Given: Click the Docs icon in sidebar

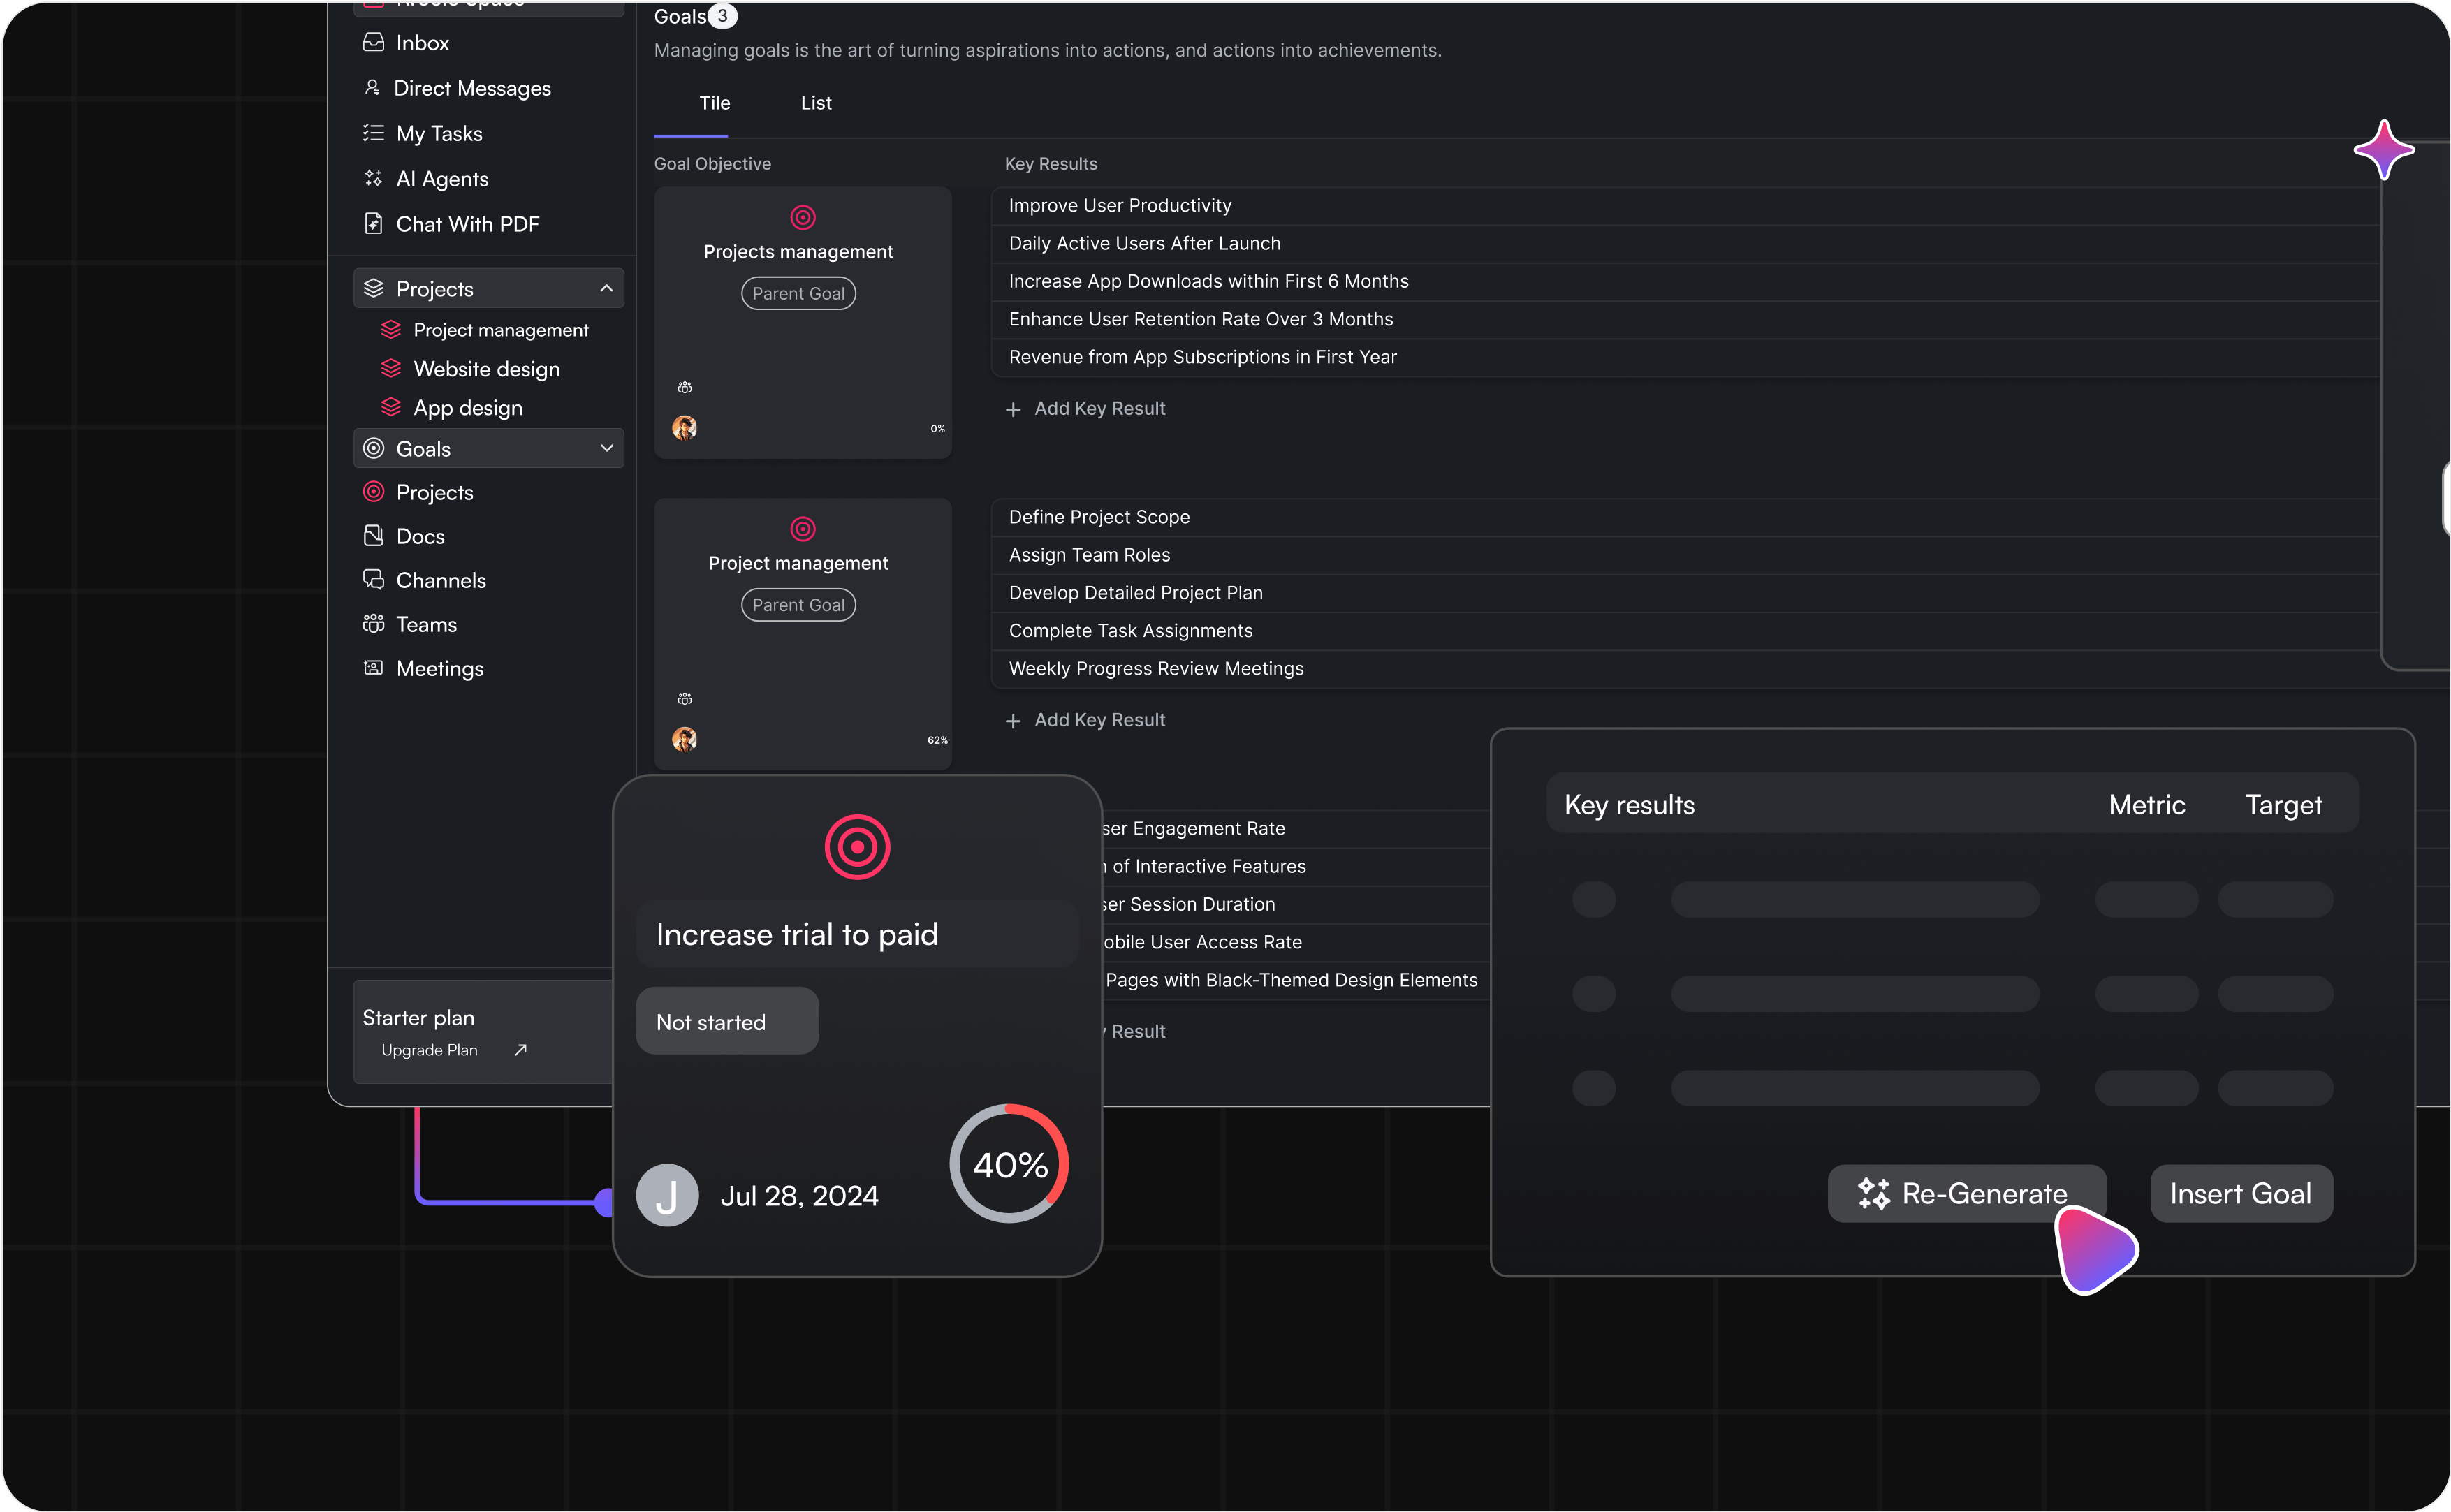Looking at the screenshot, I should 373,536.
